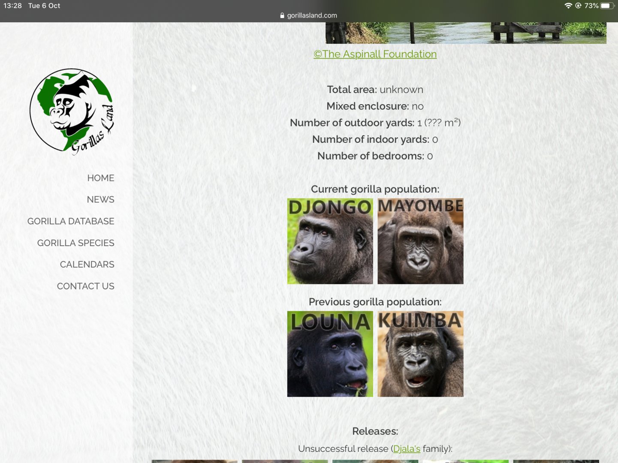Tap the orientation lock status icon
Image resolution: width=618 pixels, height=463 pixels.
578,6
